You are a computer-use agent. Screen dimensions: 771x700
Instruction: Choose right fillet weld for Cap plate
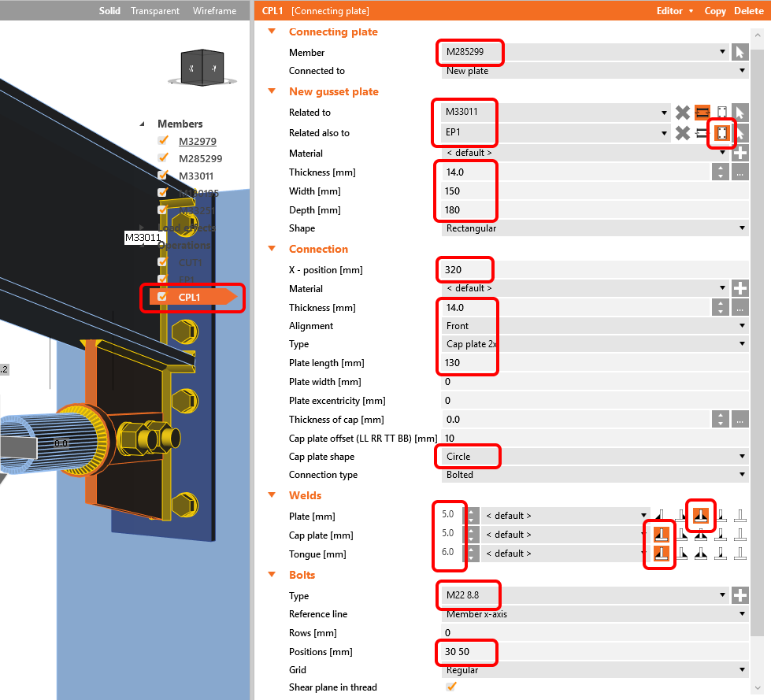681,535
